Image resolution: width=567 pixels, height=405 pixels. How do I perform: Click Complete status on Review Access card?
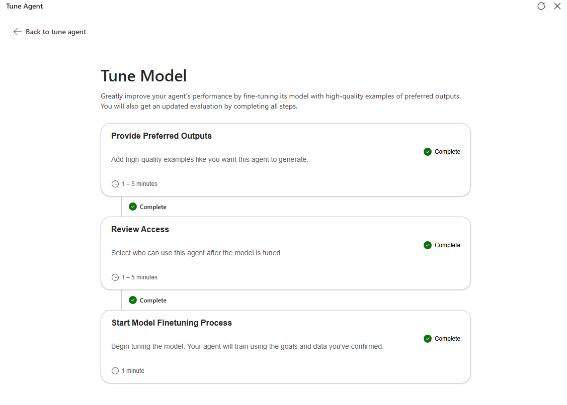coord(447,245)
